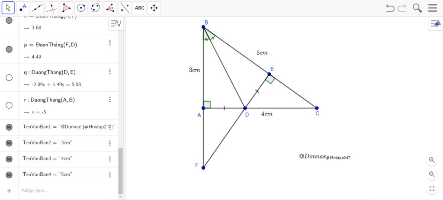Viewport: 443px width, 200px height.
Task: Toggle visibility of segment p
Action: (9, 49)
